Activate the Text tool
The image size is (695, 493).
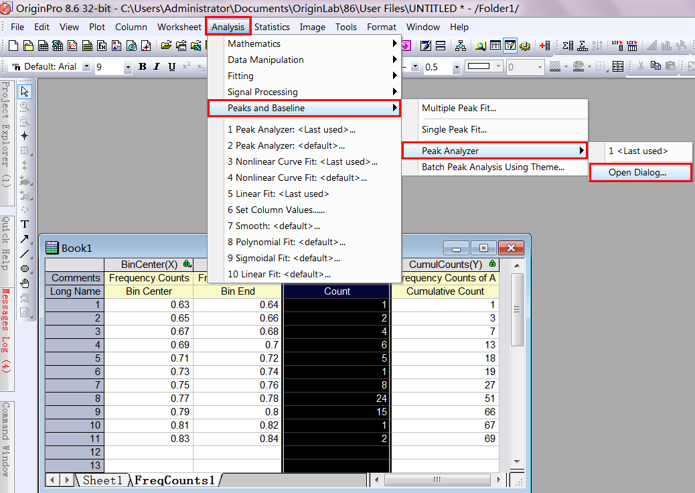point(25,224)
